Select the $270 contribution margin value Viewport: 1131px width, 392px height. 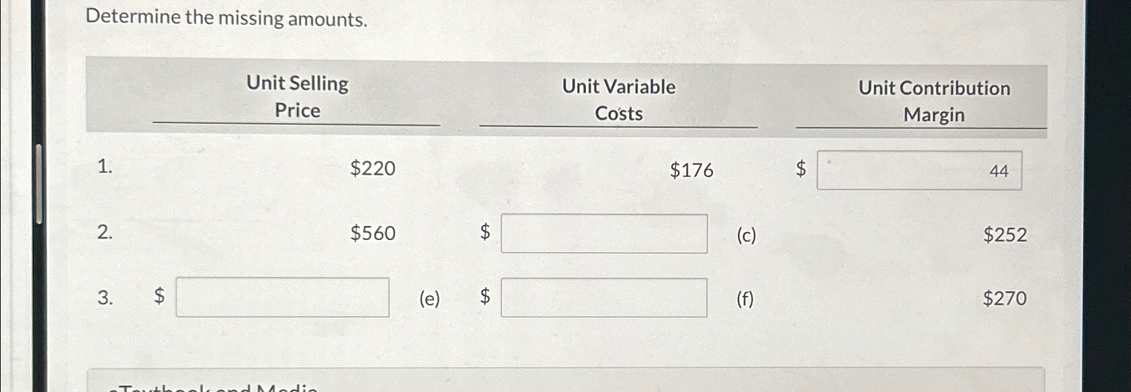coord(1005,299)
